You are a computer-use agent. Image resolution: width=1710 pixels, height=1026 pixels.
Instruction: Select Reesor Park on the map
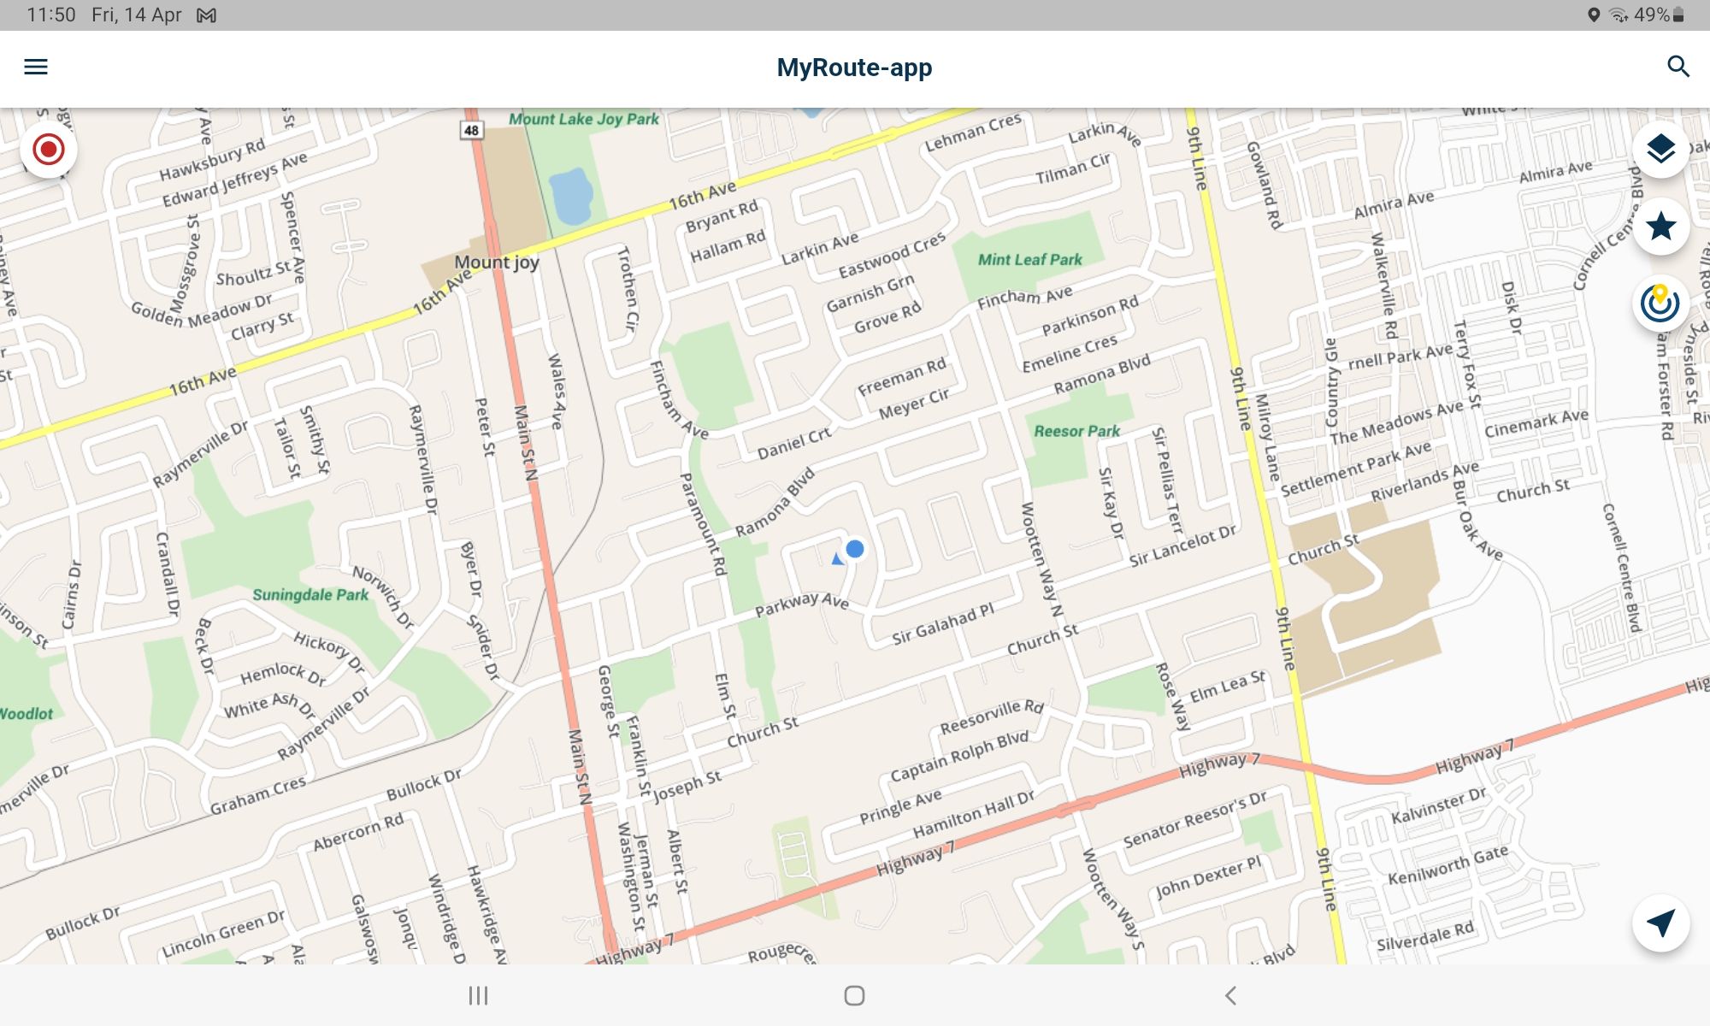1077,431
